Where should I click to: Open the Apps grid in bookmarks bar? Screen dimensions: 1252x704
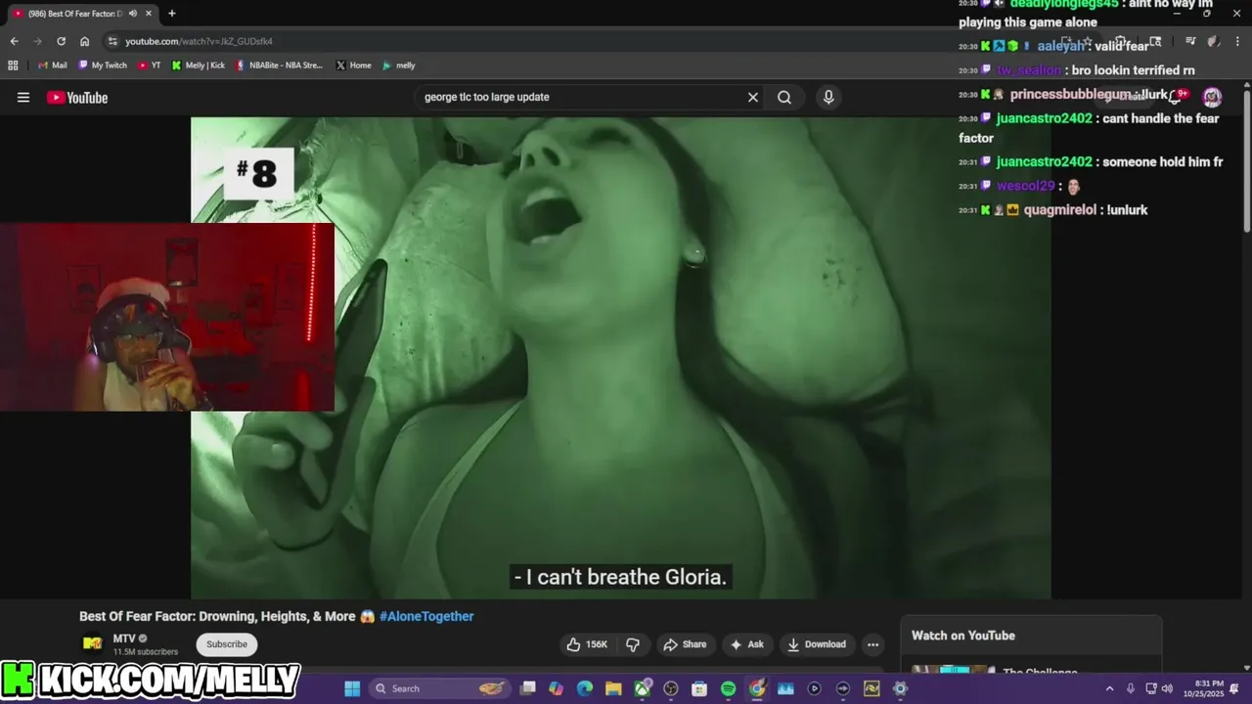pos(13,66)
